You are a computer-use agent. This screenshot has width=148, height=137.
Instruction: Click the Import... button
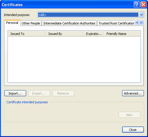point(15,93)
